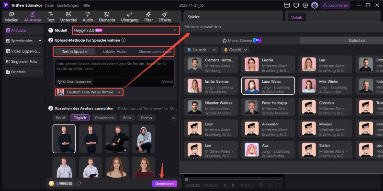Open the Untertitel subtitle tool
The image size is (383, 191).
pyautogui.click(x=68, y=17)
